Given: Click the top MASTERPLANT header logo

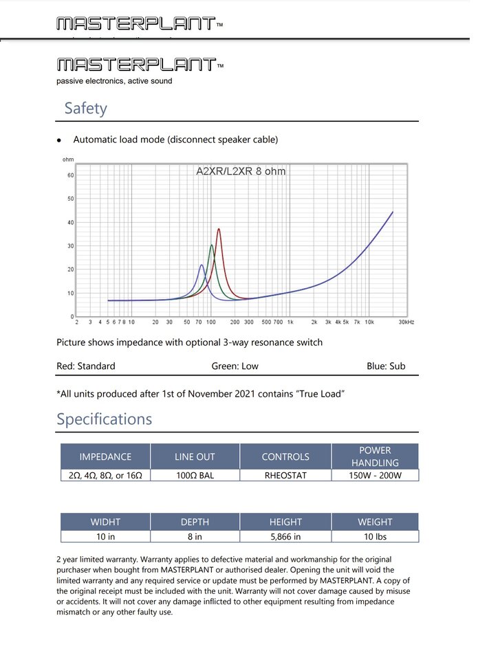Looking at the screenshot, I should pos(140,23).
